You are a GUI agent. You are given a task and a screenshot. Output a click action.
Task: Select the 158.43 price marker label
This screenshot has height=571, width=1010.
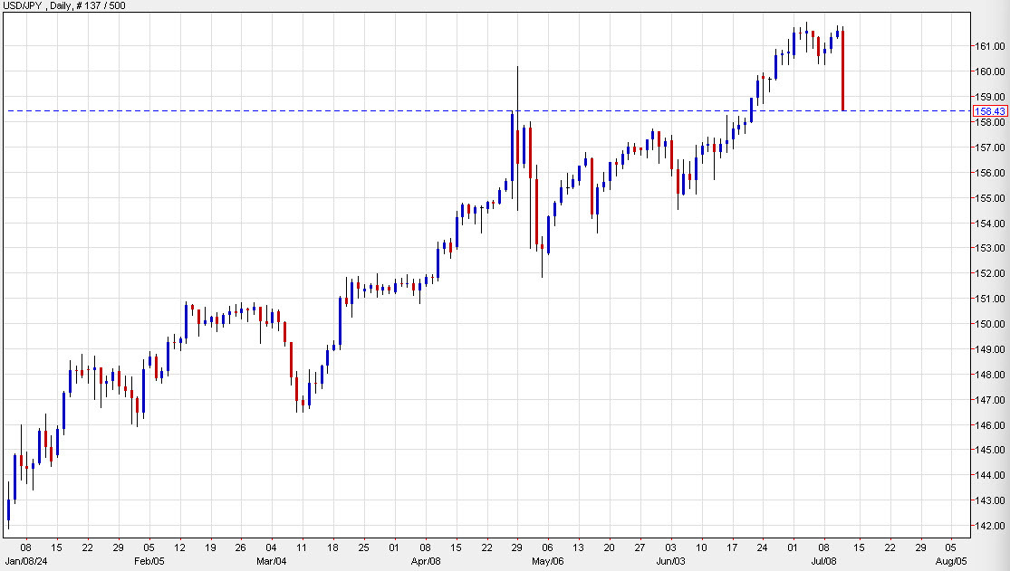989,110
